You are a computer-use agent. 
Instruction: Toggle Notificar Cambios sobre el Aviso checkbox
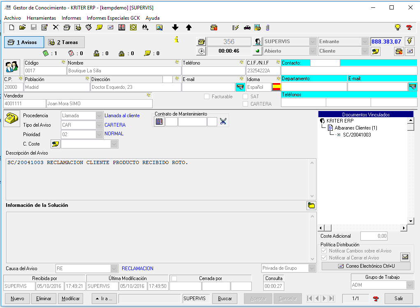click(324, 251)
